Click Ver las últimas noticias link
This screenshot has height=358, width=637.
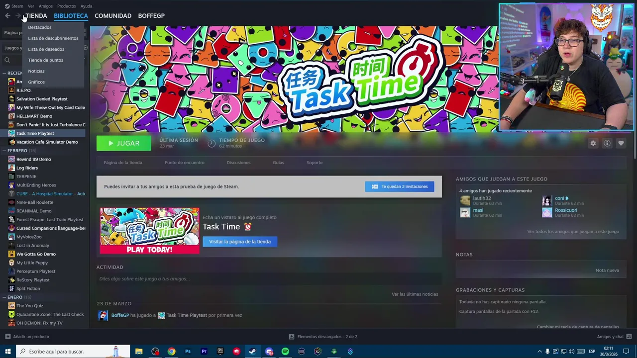[415, 294]
